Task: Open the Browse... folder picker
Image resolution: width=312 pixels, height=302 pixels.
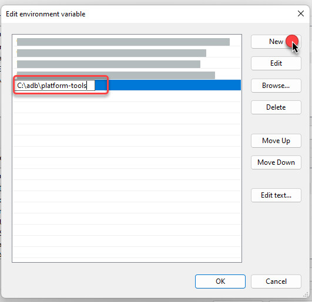Action: 276,86
